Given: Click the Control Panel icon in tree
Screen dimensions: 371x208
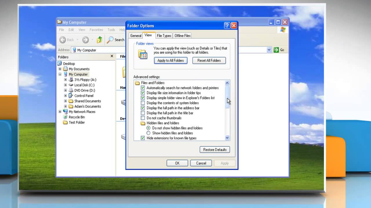Looking at the screenshot, I should coord(71,96).
